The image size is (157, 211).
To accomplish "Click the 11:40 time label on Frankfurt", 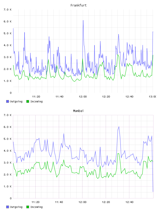I will (x=59, y=96).
